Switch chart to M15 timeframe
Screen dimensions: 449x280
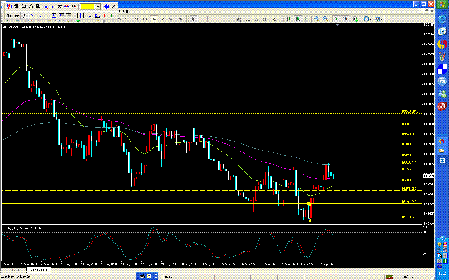(x=128, y=19)
